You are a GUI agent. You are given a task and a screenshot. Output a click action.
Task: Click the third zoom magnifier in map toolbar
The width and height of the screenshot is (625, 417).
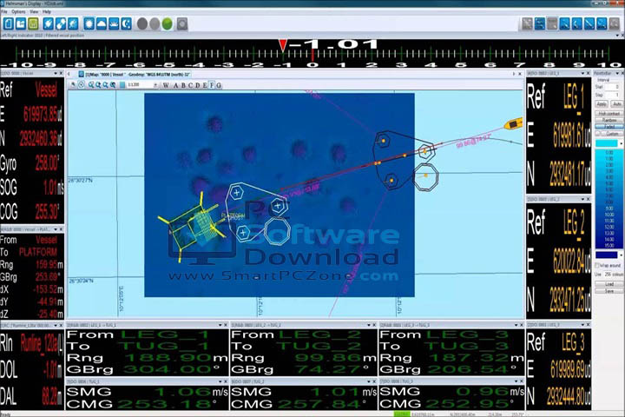(106, 84)
